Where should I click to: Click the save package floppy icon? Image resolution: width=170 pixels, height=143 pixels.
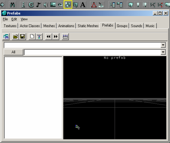pyautogui.click(x=22, y=36)
